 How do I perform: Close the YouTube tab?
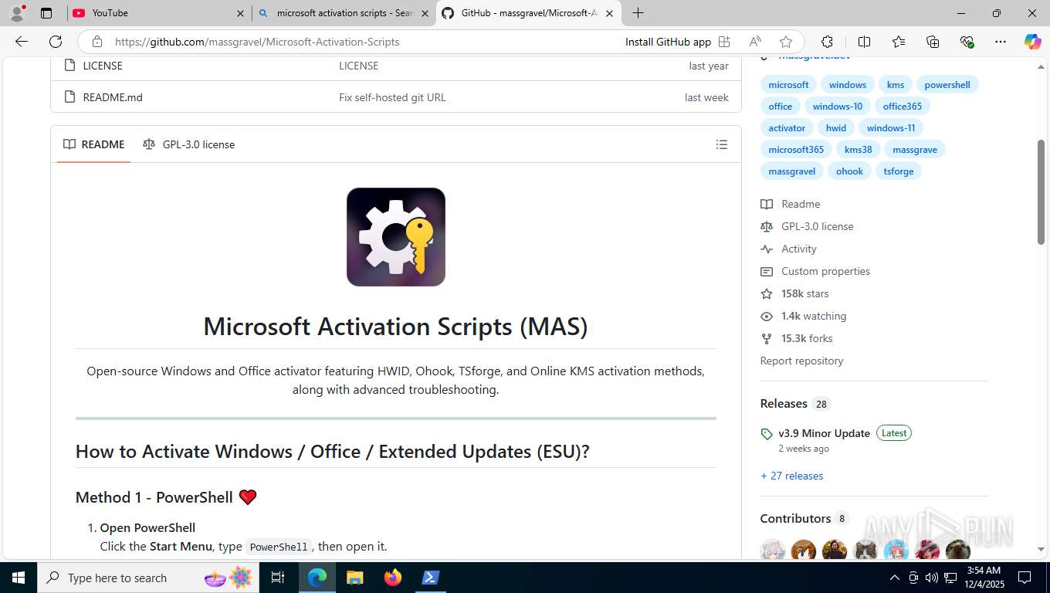pyautogui.click(x=240, y=13)
